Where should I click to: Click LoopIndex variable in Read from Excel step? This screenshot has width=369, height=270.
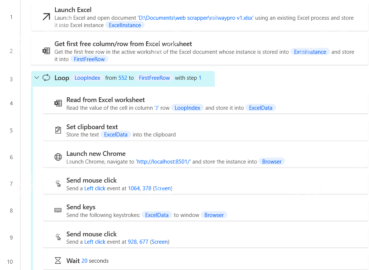[187, 108]
